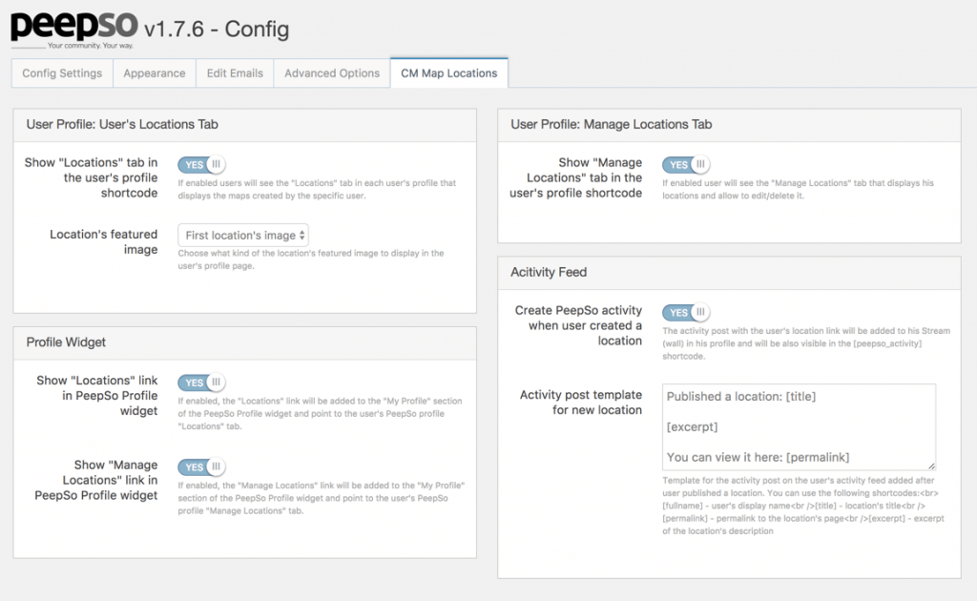Click the PeepSo logo

point(73,29)
